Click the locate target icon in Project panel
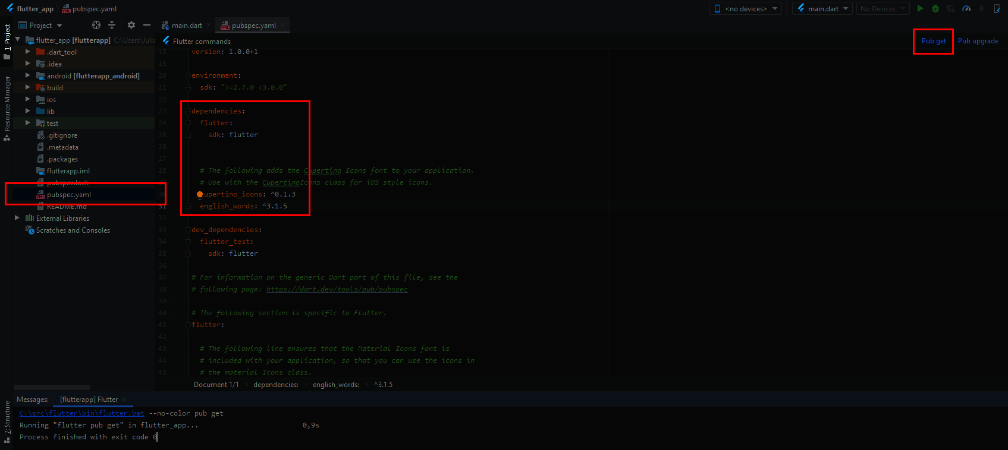Screen dimensions: 1008x450 (x=96, y=25)
